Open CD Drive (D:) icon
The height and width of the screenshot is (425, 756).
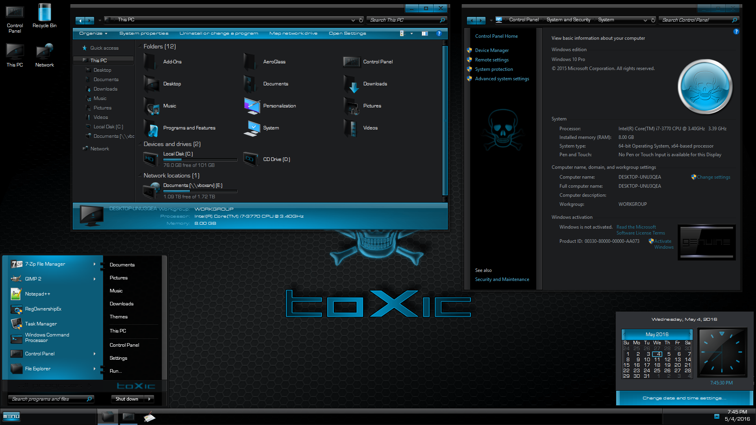point(250,159)
